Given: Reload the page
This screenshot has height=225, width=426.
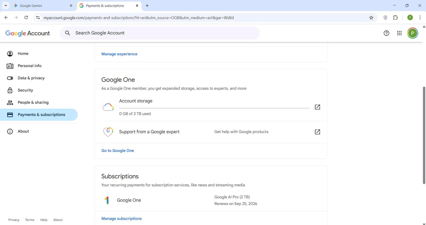Looking at the screenshot, I should tap(26, 18).
